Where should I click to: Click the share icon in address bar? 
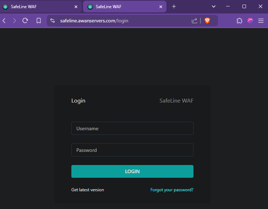coord(194,21)
